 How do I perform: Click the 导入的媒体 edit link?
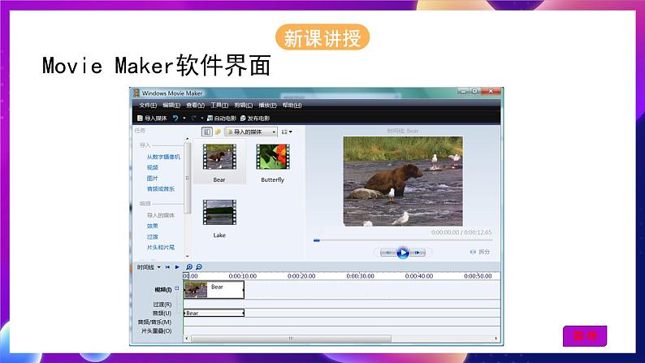click(x=160, y=215)
